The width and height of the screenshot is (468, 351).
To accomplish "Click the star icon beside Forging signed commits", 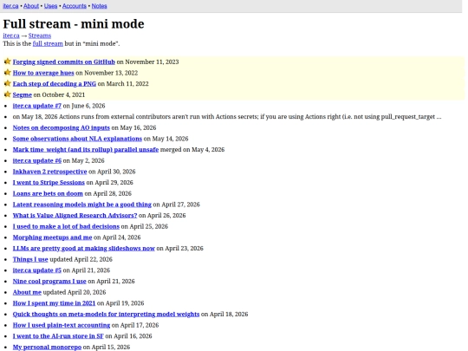I will [x=8, y=62].
